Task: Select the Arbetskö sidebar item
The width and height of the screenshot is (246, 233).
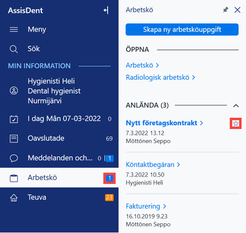Action: pos(59,178)
